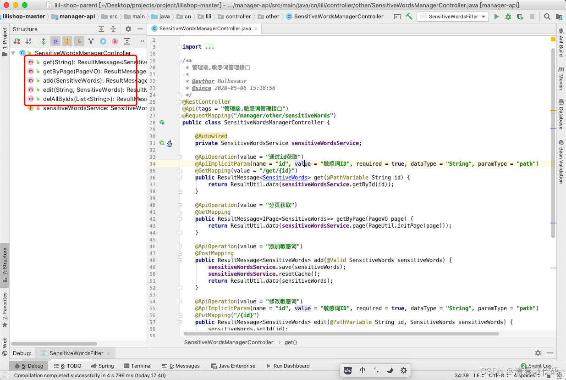
Task: Click the gray Stop square icon
Action: 532,17
